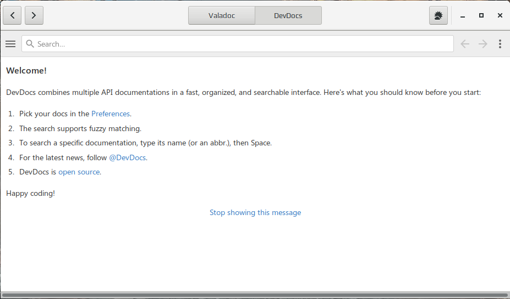Click the magnifier icon in search box
This screenshot has width=510, height=299.
point(30,44)
